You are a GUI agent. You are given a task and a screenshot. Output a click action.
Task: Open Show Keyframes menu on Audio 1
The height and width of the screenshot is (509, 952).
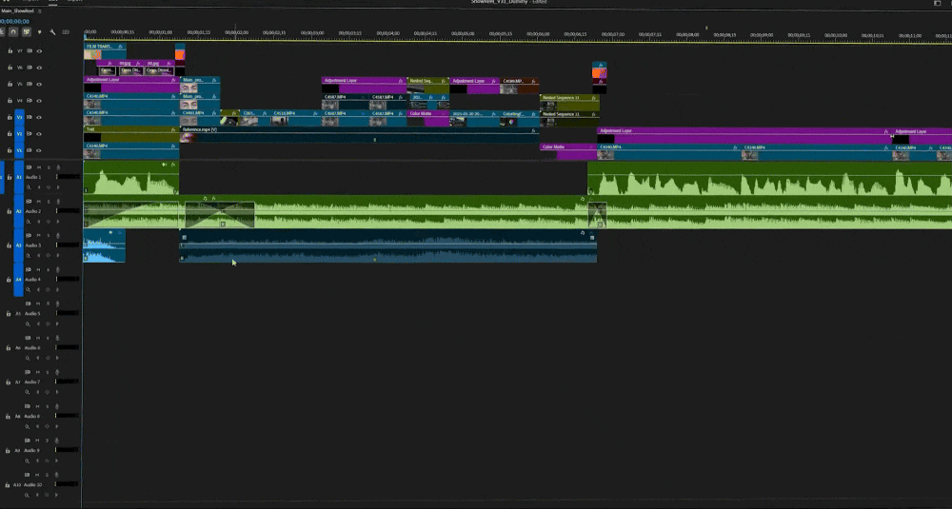(28, 187)
